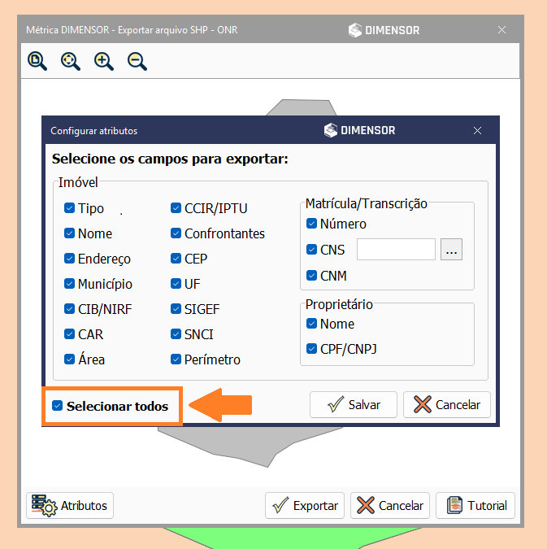The width and height of the screenshot is (547, 549).
Task: Click the zoom window magnifier icon
Action: pyautogui.click(x=37, y=61)
